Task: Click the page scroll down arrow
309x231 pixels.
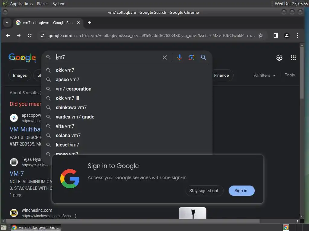Action: pyautogui.click(x=302, y=216)
